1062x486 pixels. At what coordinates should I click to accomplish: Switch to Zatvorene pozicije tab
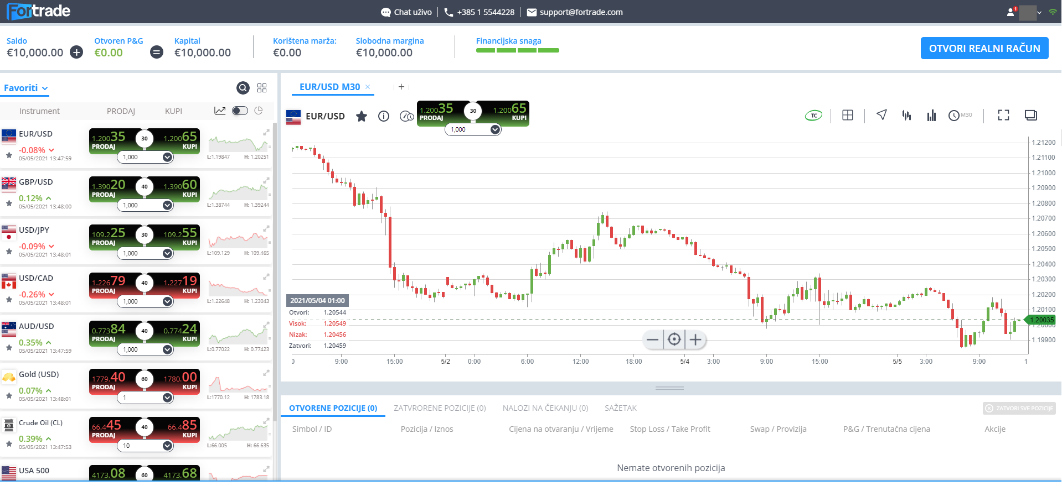coord(440,408)
